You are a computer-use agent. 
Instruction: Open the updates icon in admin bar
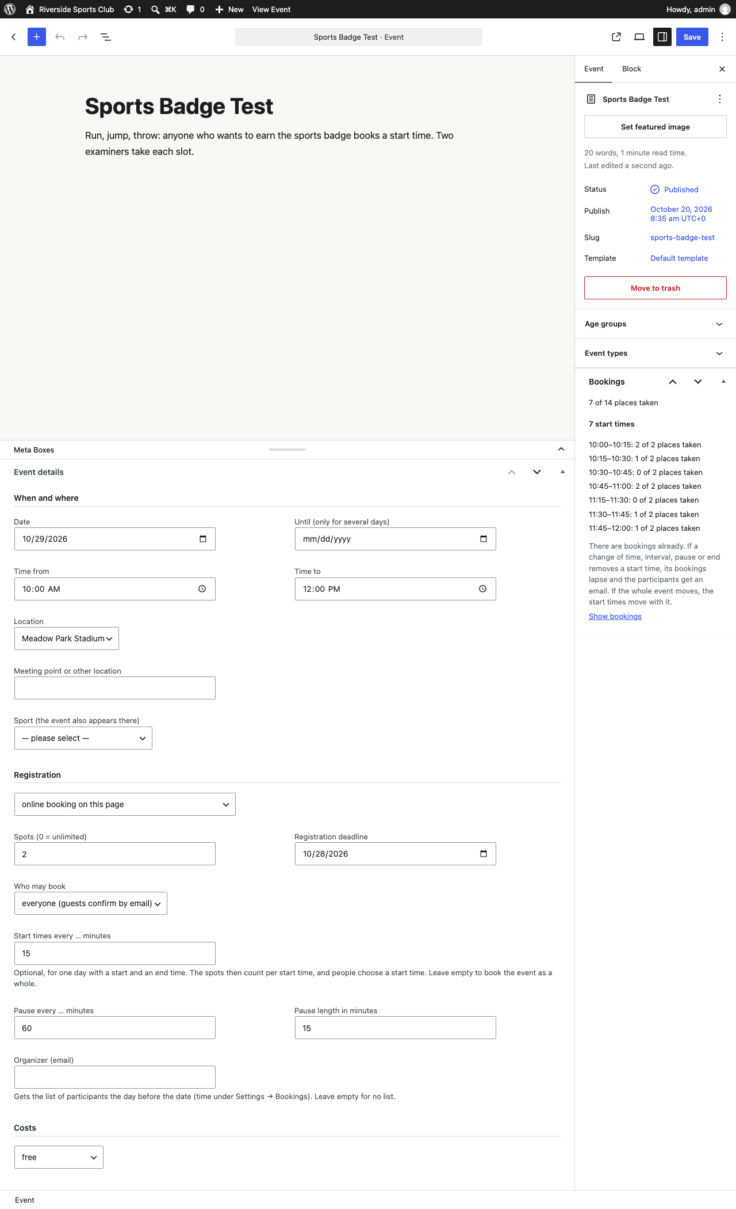pyautogui.click(x=129, y=9)
